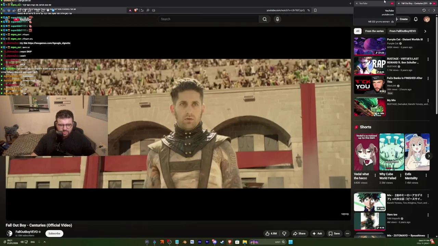Open options for Purrple Cat video
This screenshot has width=438, height=246.
click(x=428, y=40)
